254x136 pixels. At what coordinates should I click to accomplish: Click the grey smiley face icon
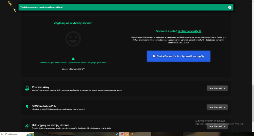click(x=73, y=39)
